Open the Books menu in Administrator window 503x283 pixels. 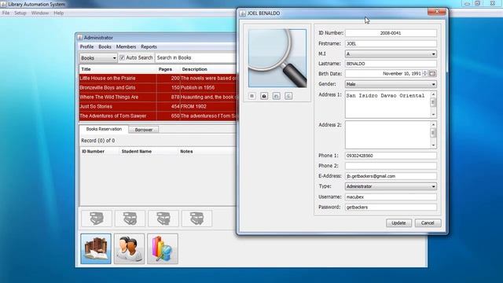(x=105, y=47)
